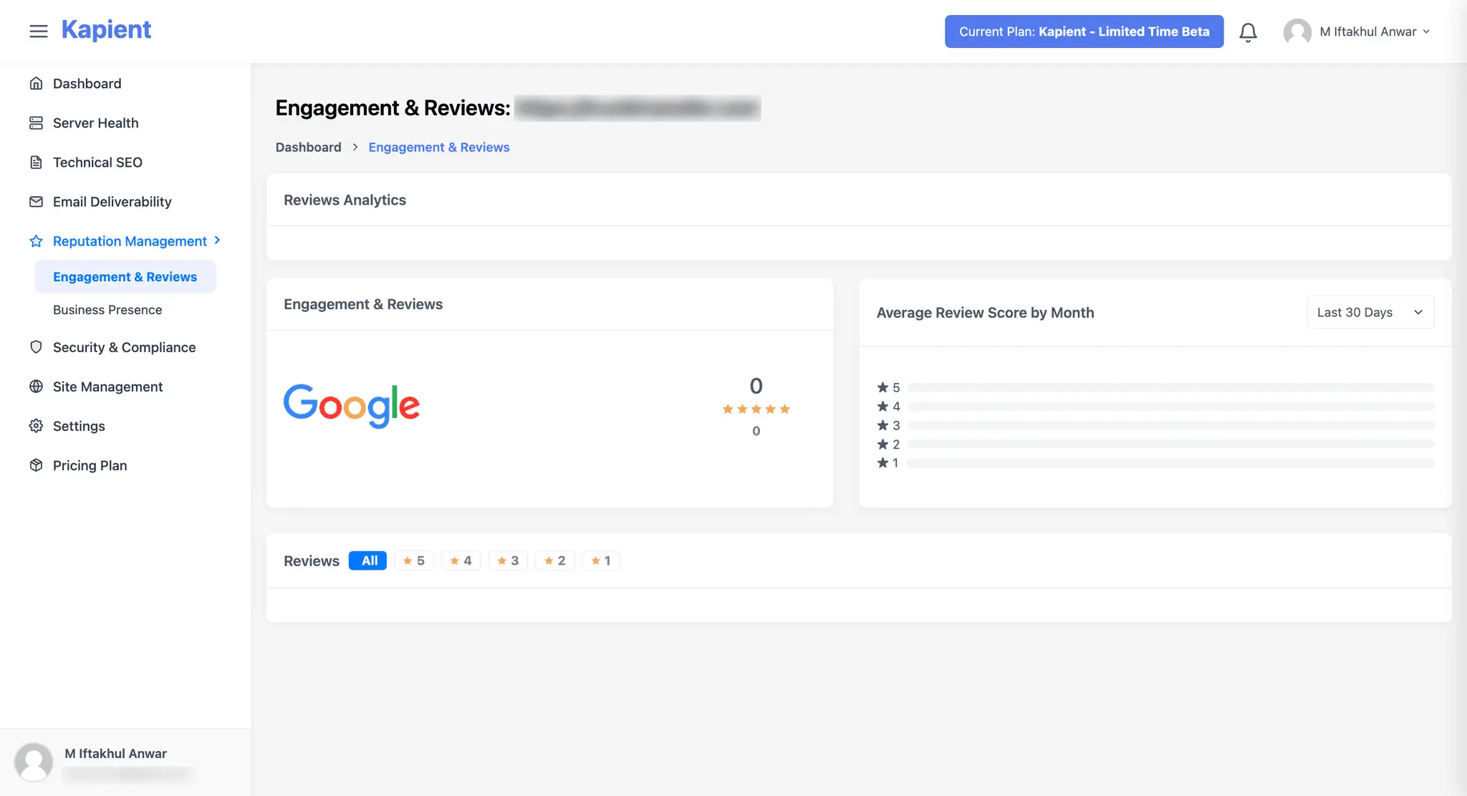
Task: Filter reviews by 2 stars
Action: click(555, 560)
